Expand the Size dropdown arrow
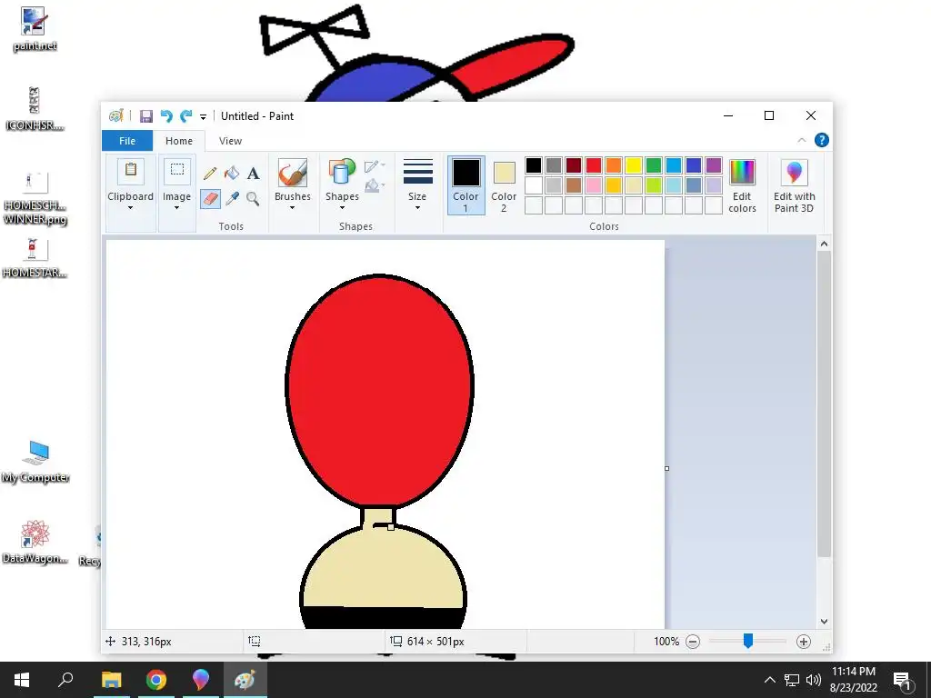Viewport: 931px width, 698px height. point(417,208)
